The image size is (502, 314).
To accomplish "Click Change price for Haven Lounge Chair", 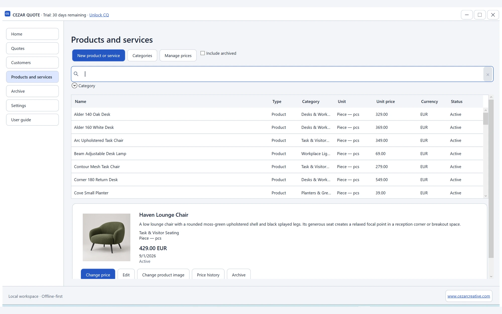I will click(x=98, y=275).
